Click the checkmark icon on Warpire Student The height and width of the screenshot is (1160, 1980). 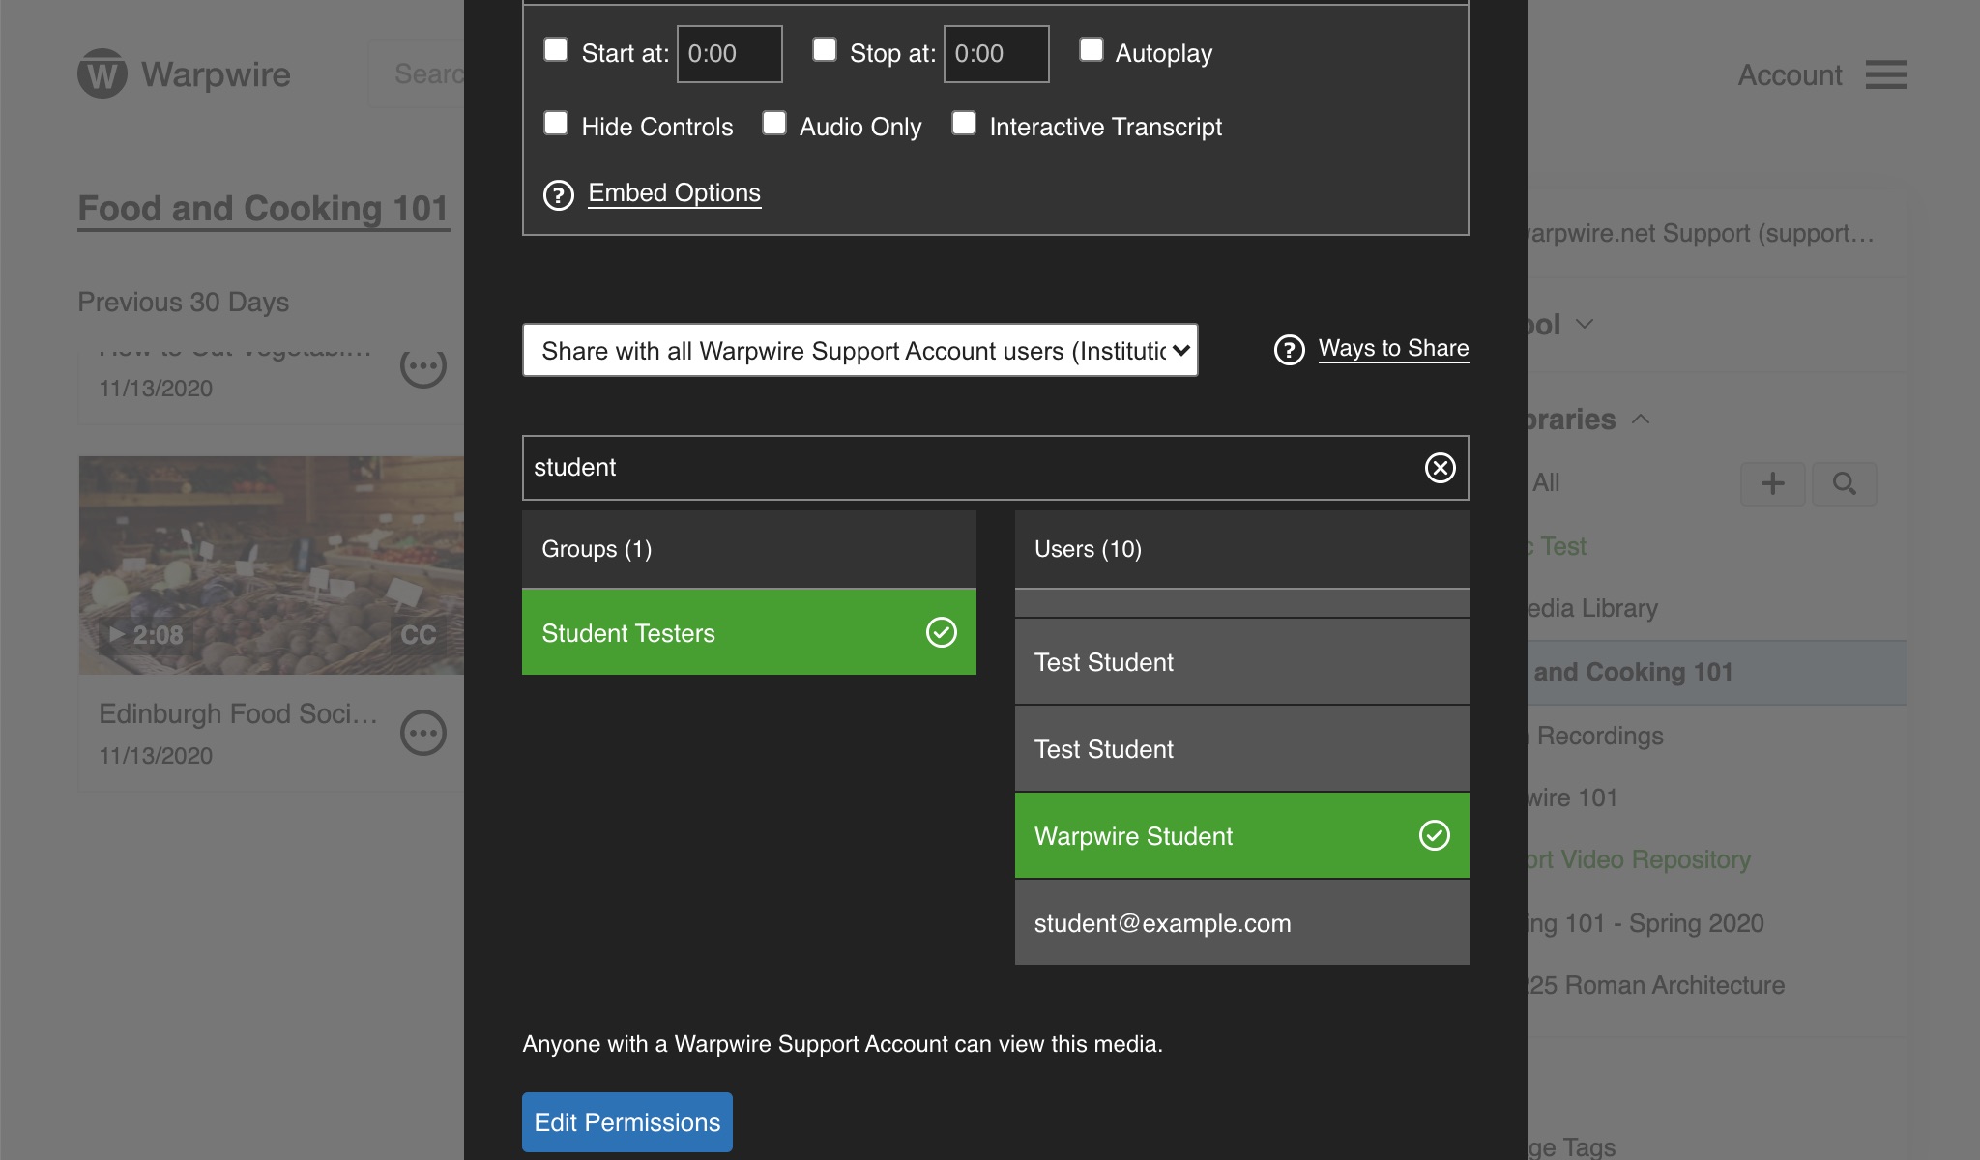click(x=1433, y=834)
